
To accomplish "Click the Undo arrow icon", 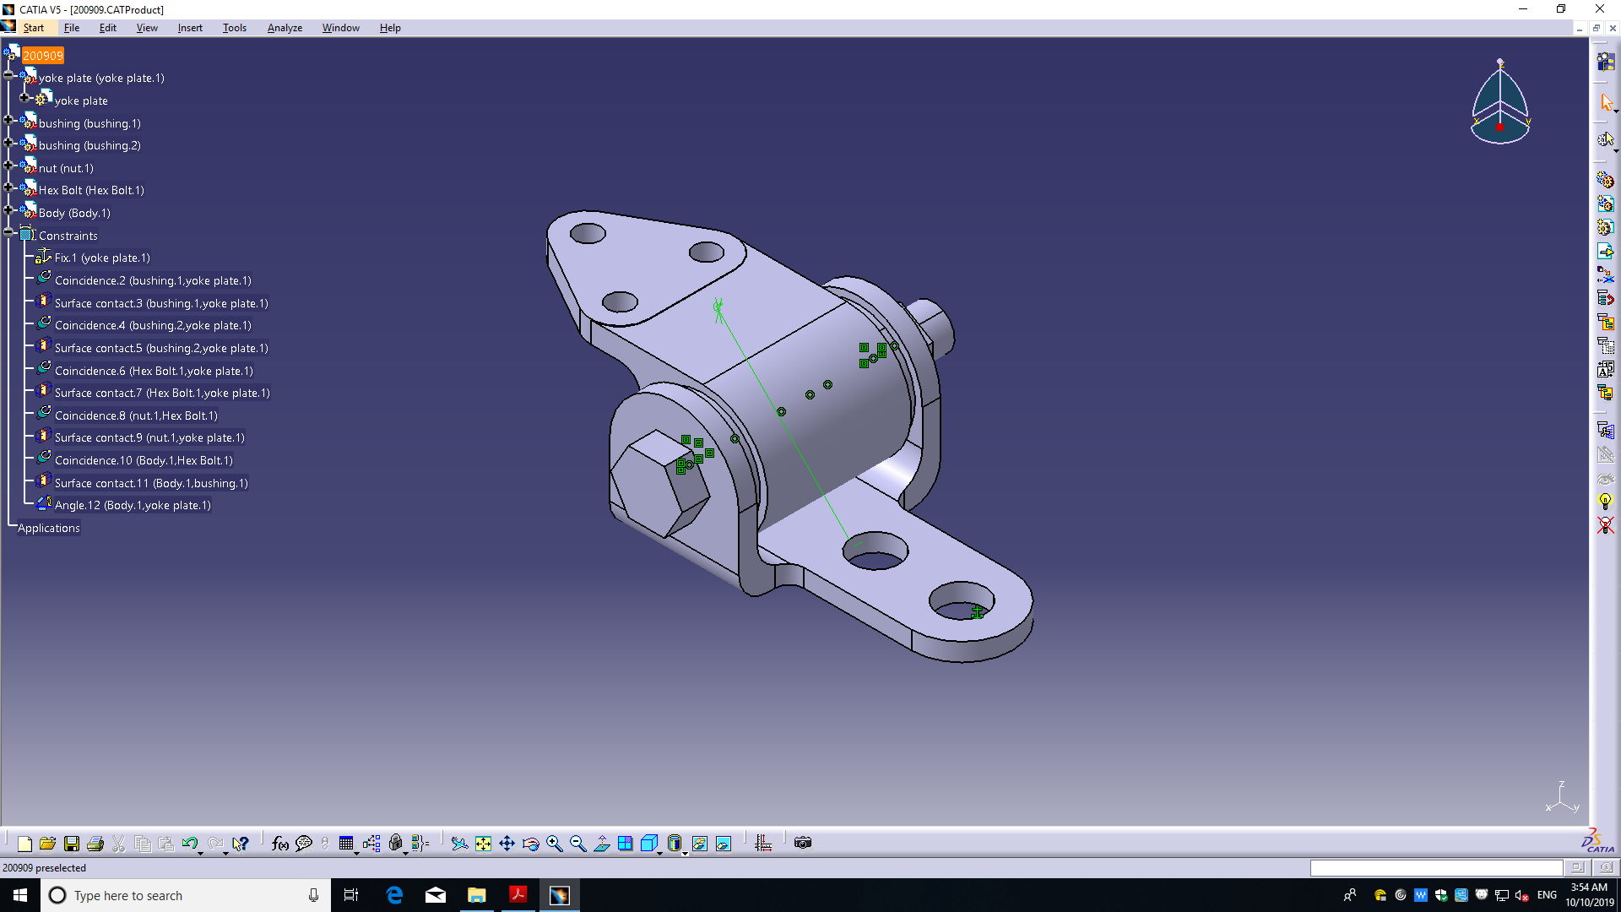I will 189,844.
